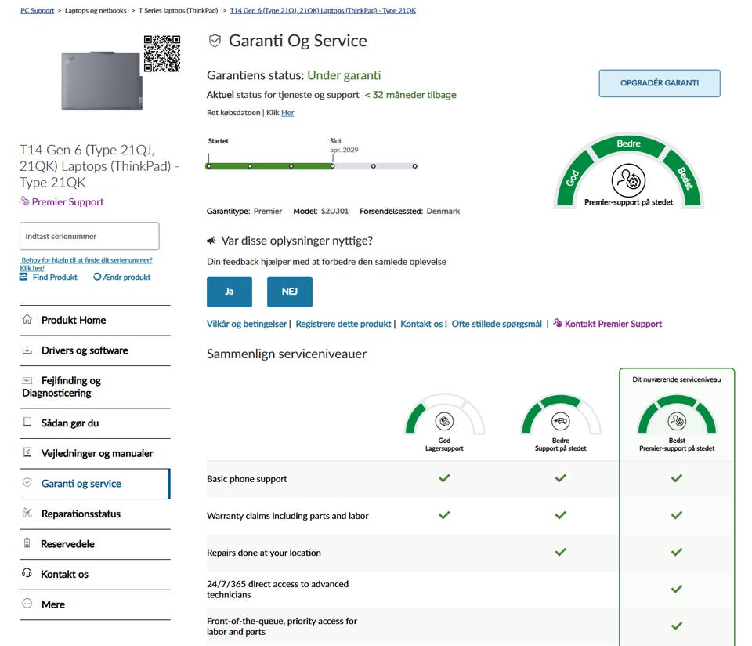Click the home icon beside Produkt Home
Image resolution: width=752 pixels, height=646 pixels.
tap(27, 319)
